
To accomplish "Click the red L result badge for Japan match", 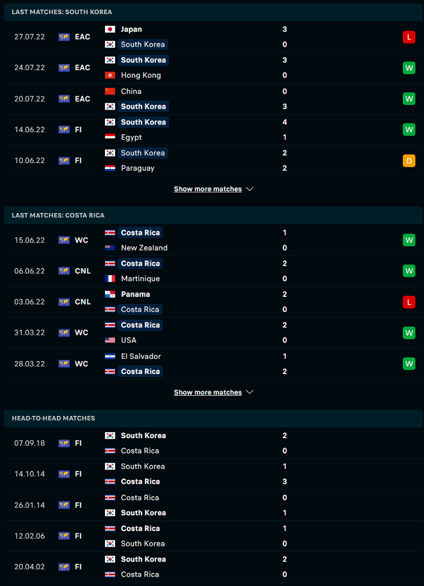I will tap(409, 37).
